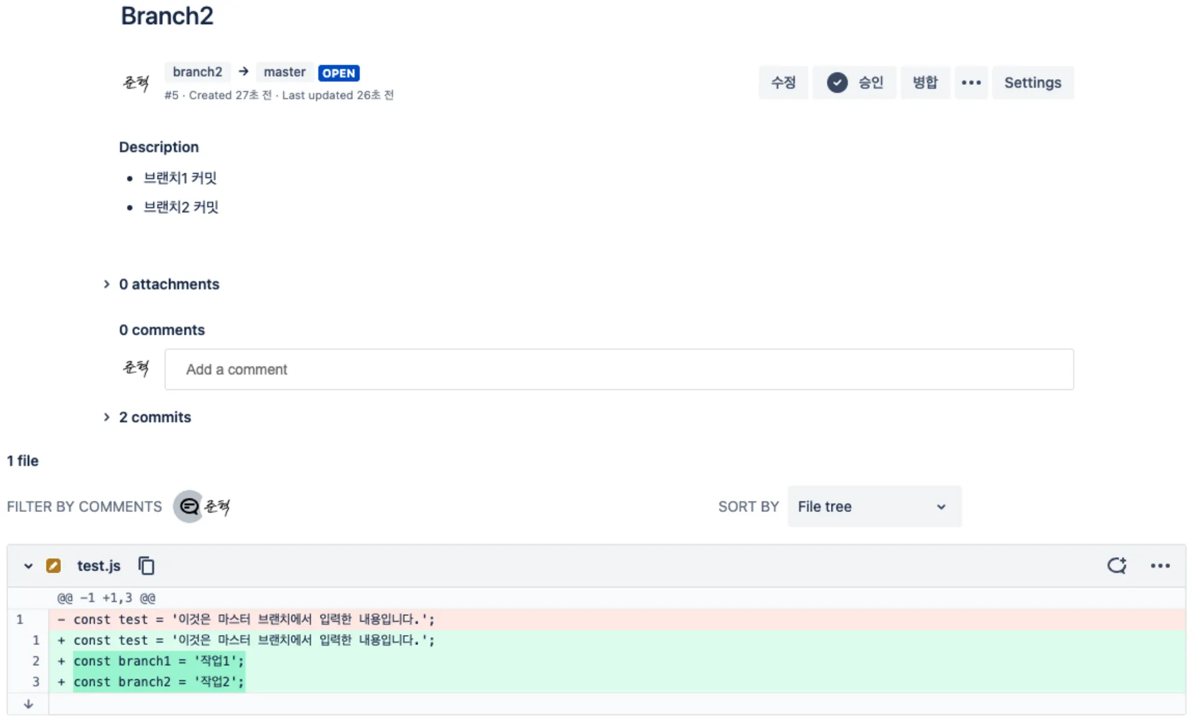Click the branch2 source branch label
This screenshot has height=724, width=1202.
coord(197,72)
